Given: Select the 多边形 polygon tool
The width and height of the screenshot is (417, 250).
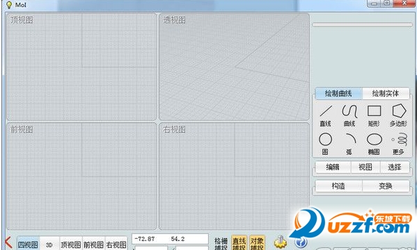Looking at the screenshot, I should point(398,116).
